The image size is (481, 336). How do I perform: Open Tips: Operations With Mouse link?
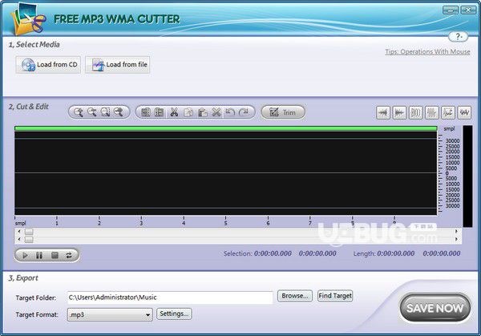427,51
